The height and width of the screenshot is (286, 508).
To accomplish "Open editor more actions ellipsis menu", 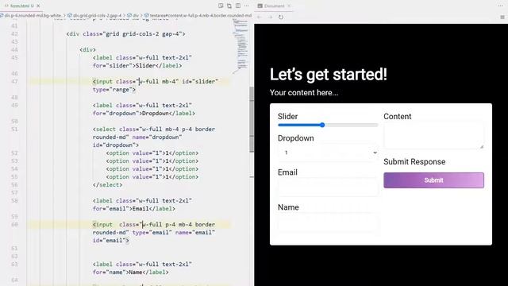I will click(x=247, y=6).
